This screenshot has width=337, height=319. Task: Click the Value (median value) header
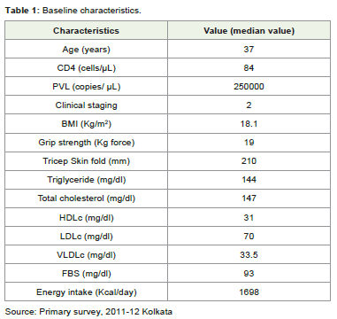click(x=249, y=30)
